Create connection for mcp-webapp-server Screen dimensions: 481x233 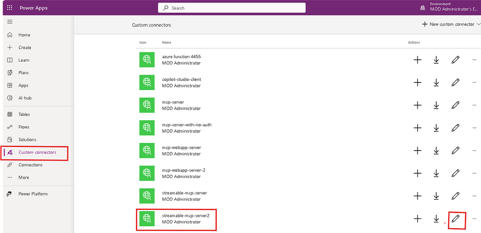point(417,151)
